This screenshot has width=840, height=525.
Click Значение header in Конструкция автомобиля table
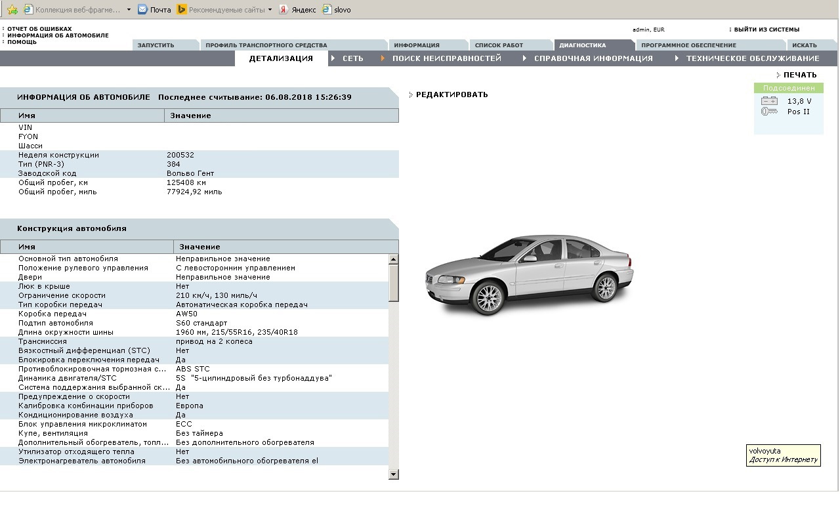click(286, 247)
